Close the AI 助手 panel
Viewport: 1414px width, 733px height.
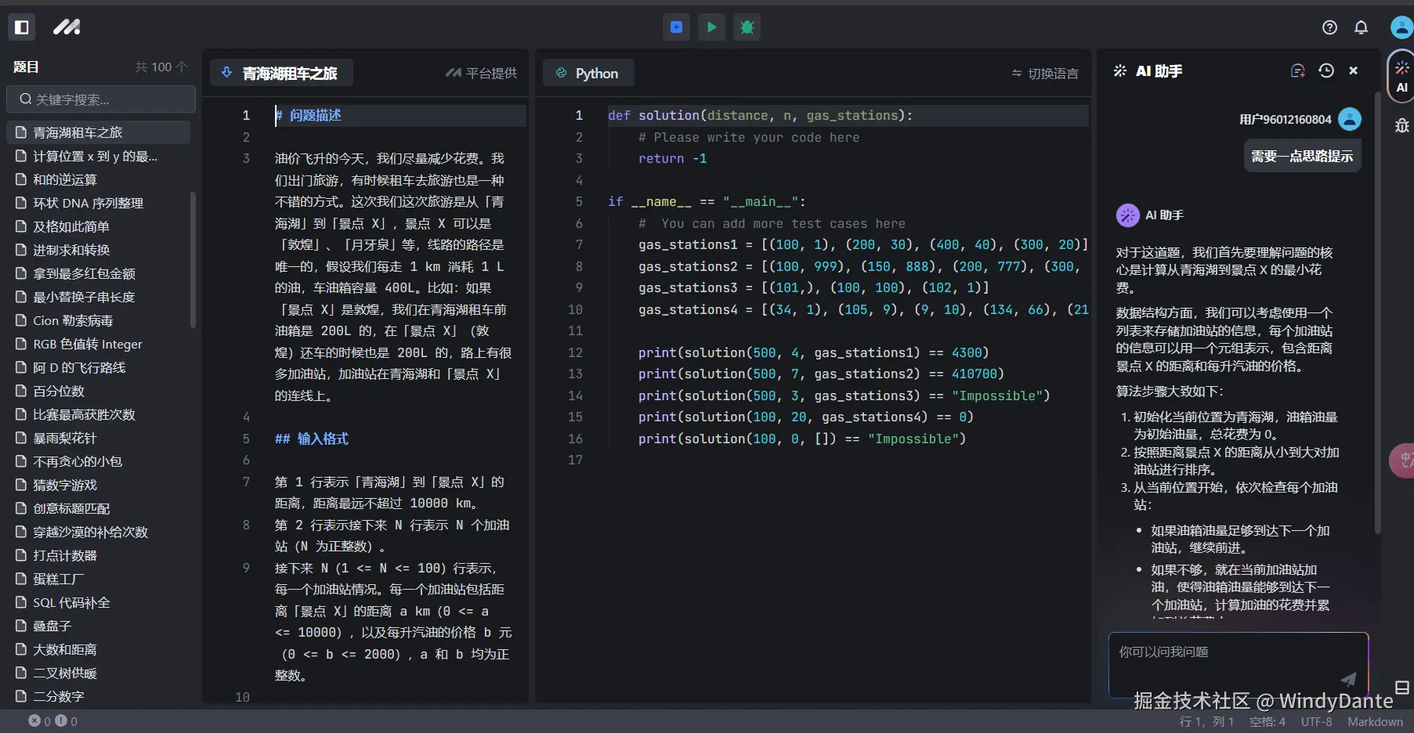(x=1353, y=71)
